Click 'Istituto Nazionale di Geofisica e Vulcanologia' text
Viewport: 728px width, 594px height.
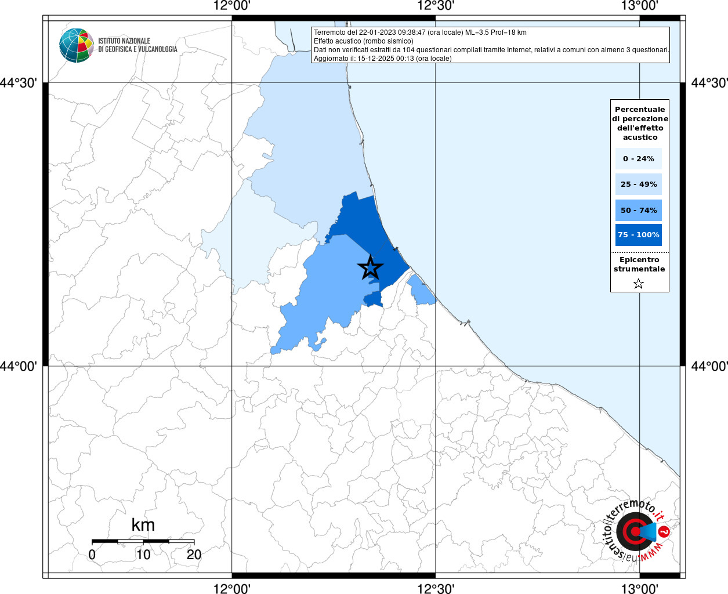point(137,45)
